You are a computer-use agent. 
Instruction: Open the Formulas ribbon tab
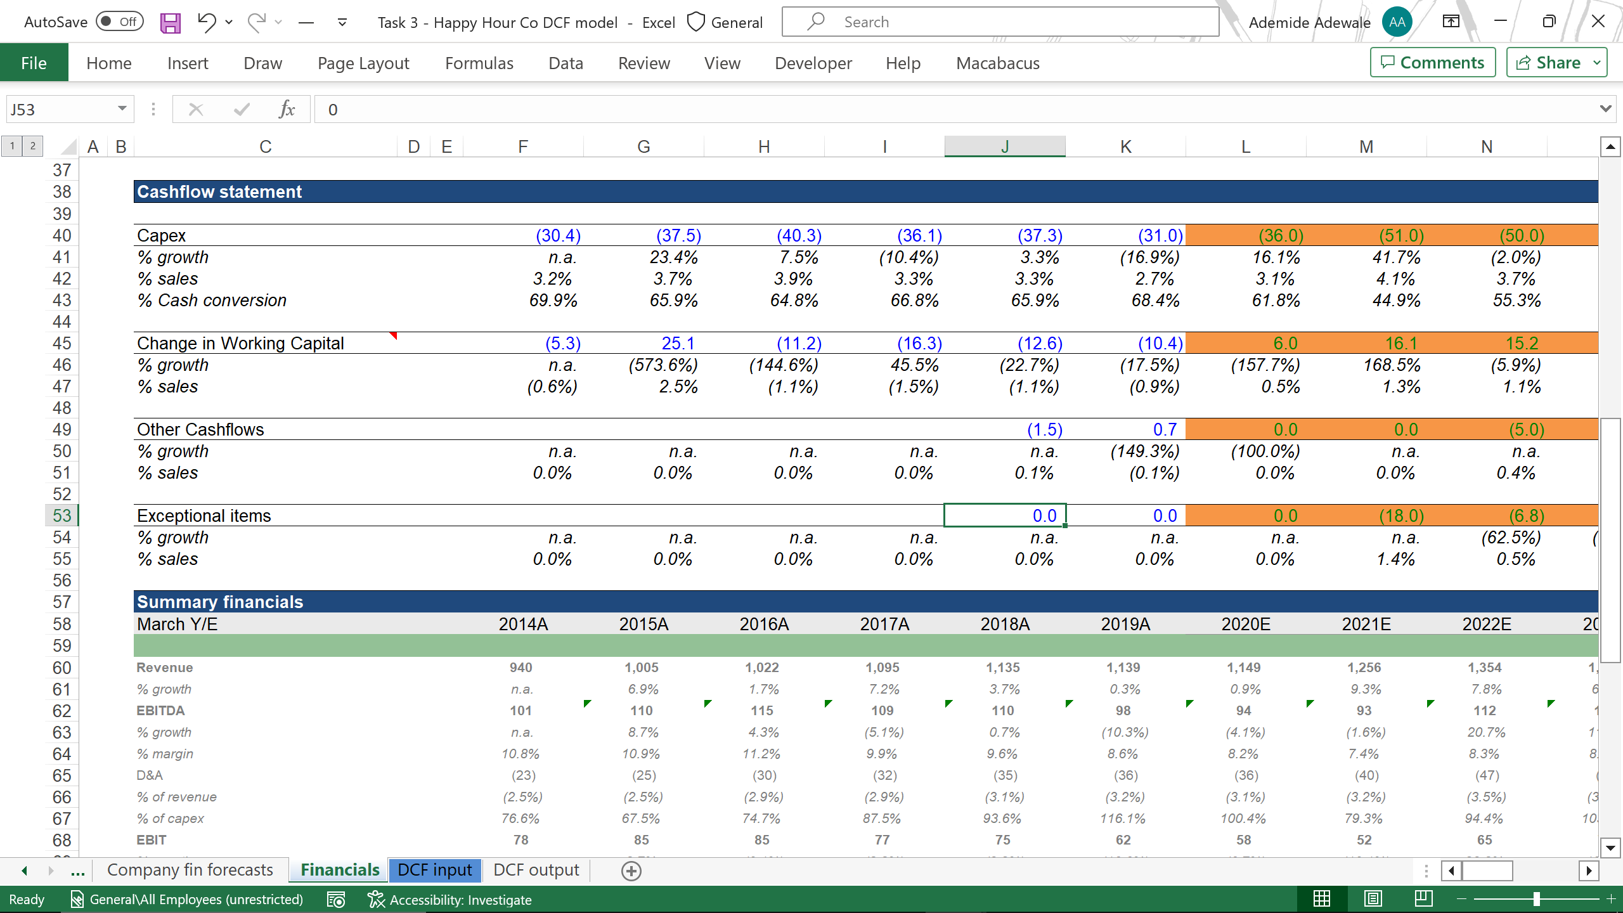click(x=479, y=63)
